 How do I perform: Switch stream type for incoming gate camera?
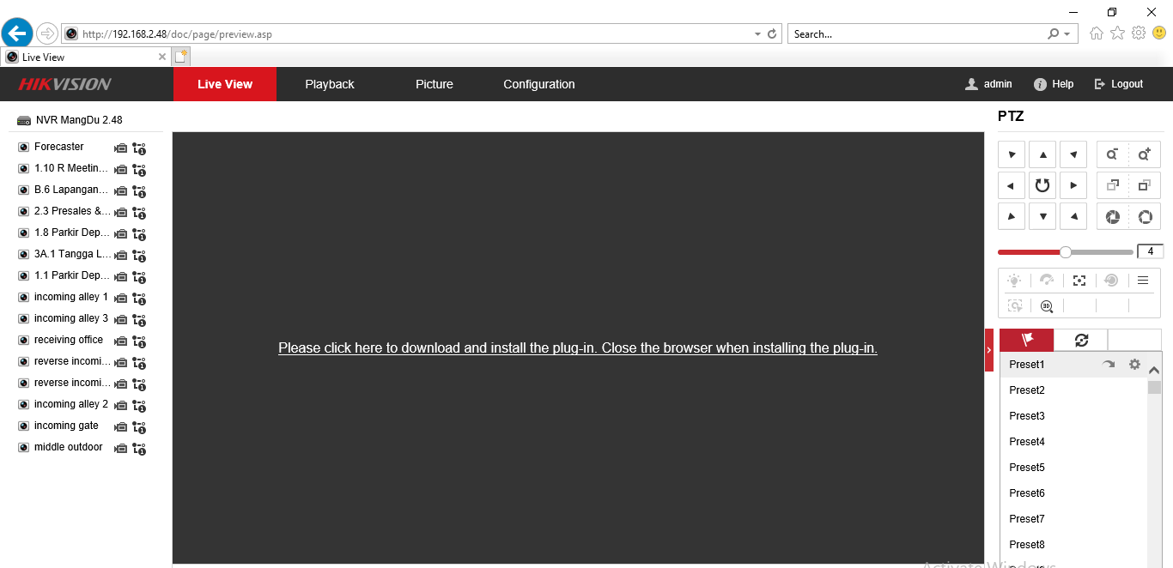[x=139, y=426]
